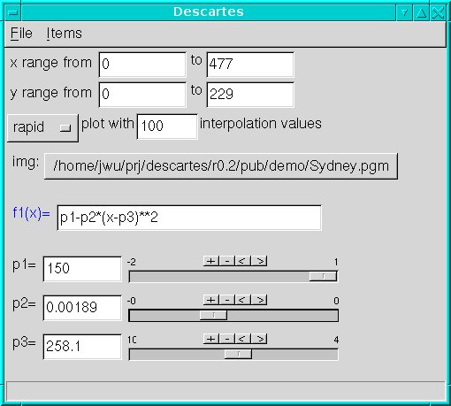Click the x range upper bound field 477
Viewport: 451px width, 406px height.
pos(250,65)
